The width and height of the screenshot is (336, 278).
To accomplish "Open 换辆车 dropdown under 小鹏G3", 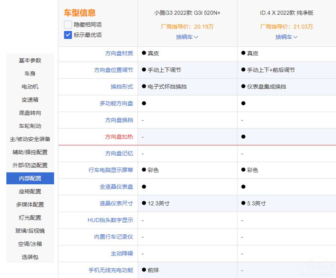I will pos(187,37).
